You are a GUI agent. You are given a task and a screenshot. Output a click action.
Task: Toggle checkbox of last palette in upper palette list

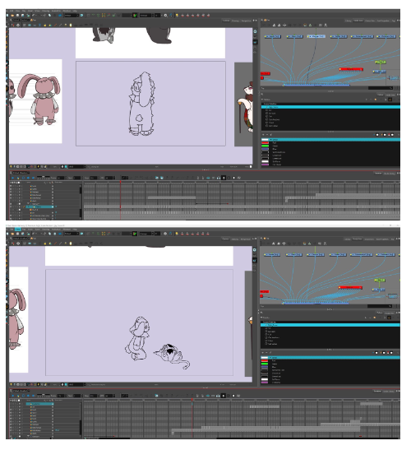(x=266, y=126)
